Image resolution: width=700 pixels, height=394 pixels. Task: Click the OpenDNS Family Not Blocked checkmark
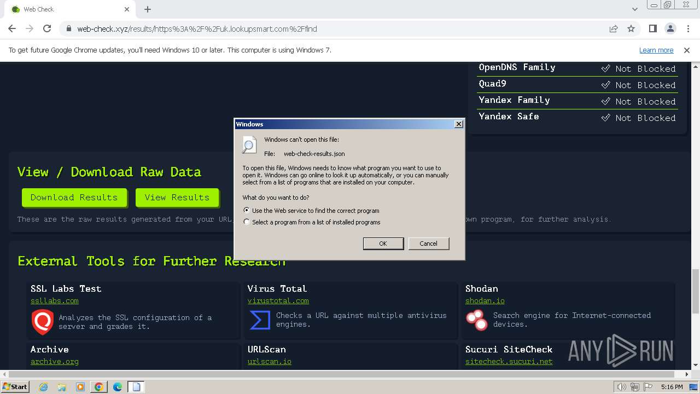click(605, 68)
